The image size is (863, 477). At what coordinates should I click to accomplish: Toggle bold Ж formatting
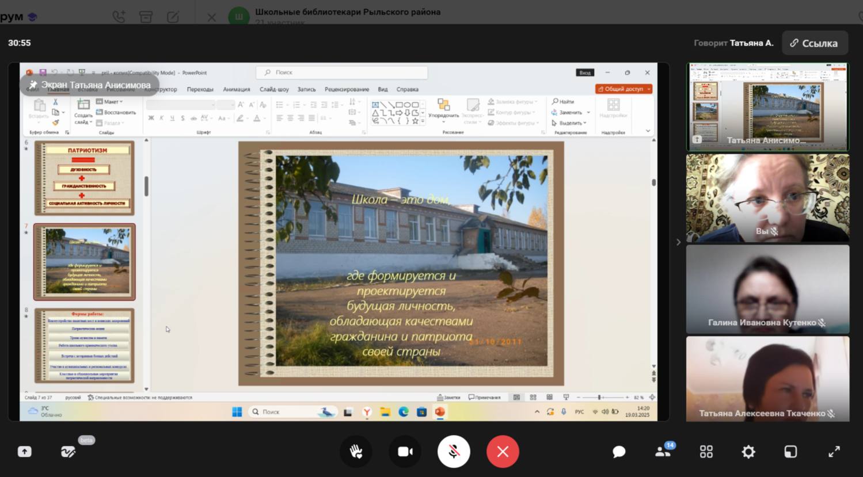[151, 118]
